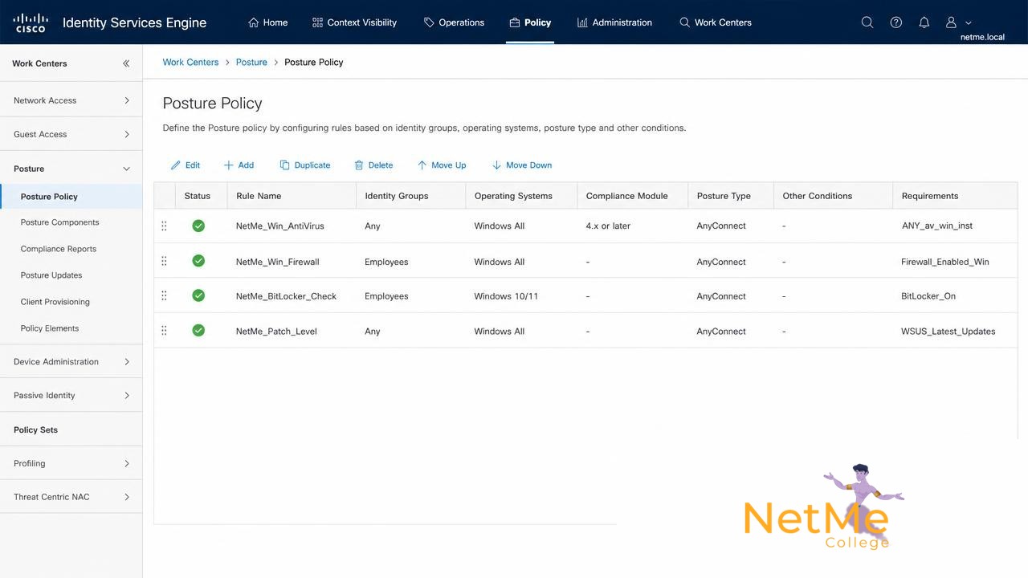
Task: Open the Operations menu
Action: (x=454, y=22)
